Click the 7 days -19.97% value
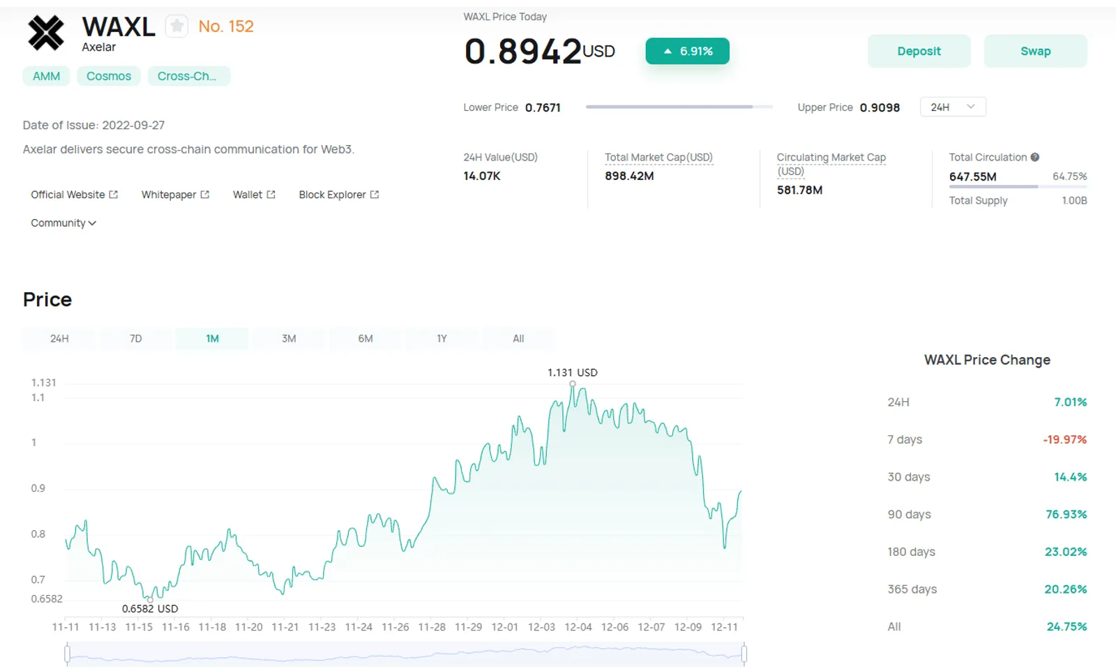1116x671 pixels. 1065,439
